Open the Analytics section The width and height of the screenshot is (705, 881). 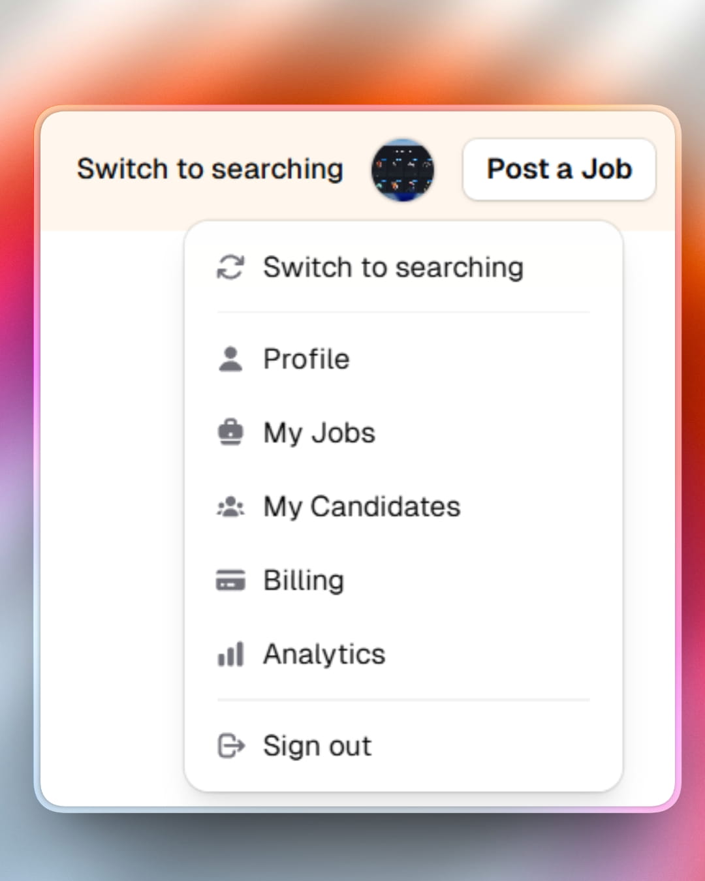(324, 654)
